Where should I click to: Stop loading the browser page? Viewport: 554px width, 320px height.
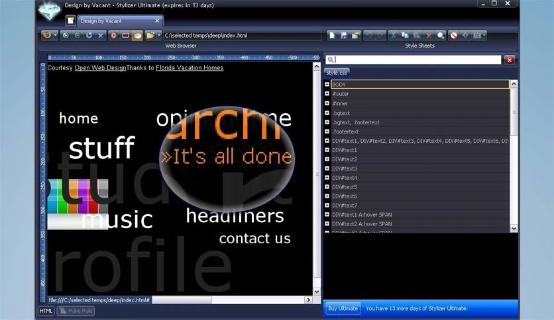(101, 35)
